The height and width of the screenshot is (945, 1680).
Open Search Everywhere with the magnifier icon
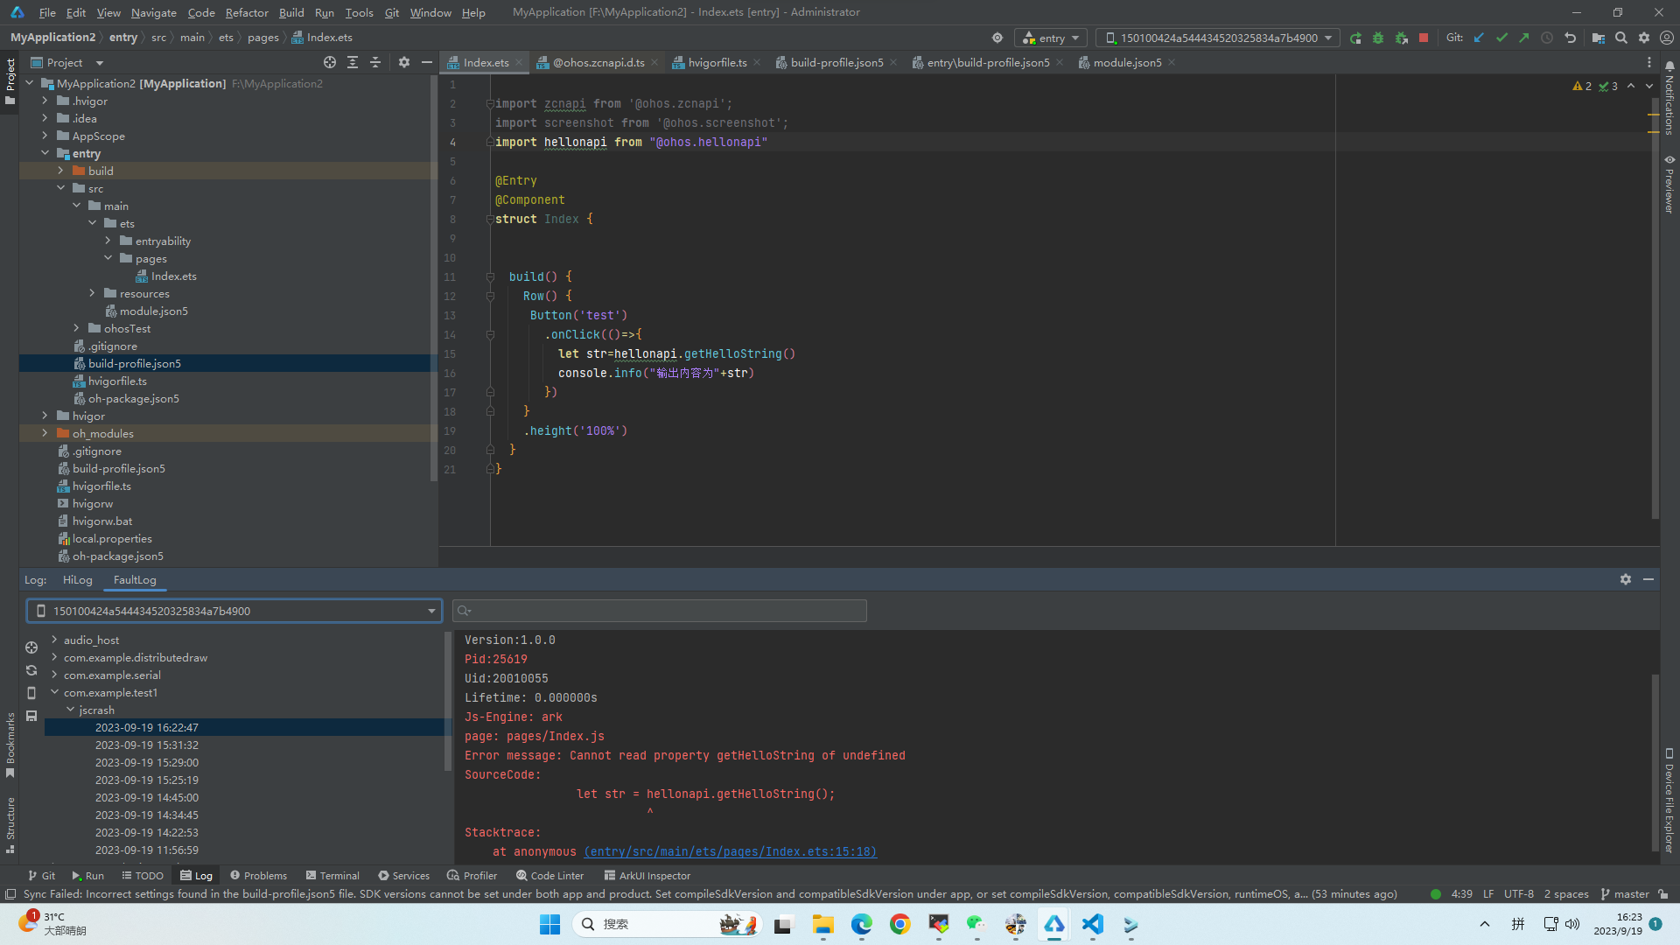1621,38
